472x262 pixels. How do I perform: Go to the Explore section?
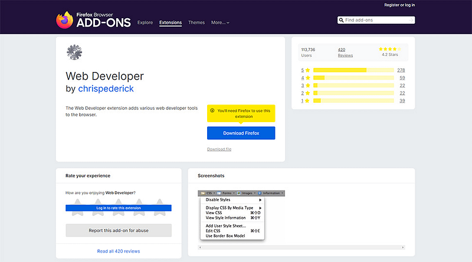click(x=145, y=22)
